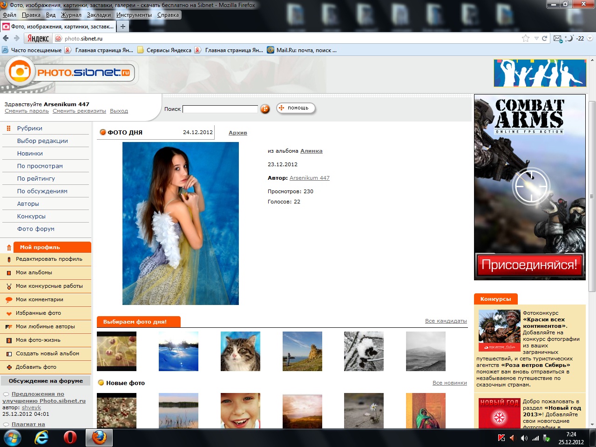596x447 pixels.
Task: Click the помощь help button
Action: coord(296,108)
